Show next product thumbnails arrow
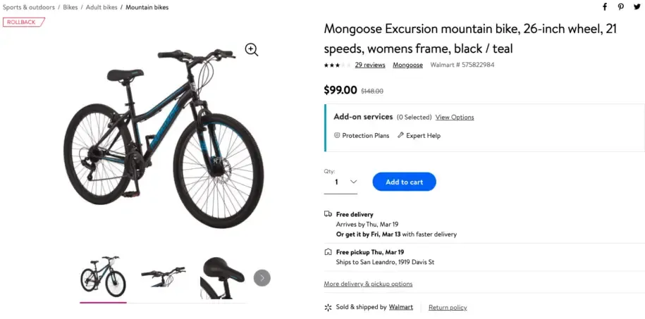This screenshot has height=319, width=645. coord(262,278)
